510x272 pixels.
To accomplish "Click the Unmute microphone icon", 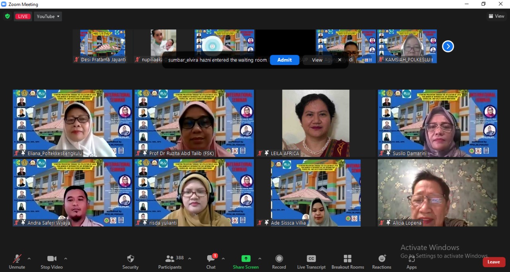I will (x=17, y=258).
